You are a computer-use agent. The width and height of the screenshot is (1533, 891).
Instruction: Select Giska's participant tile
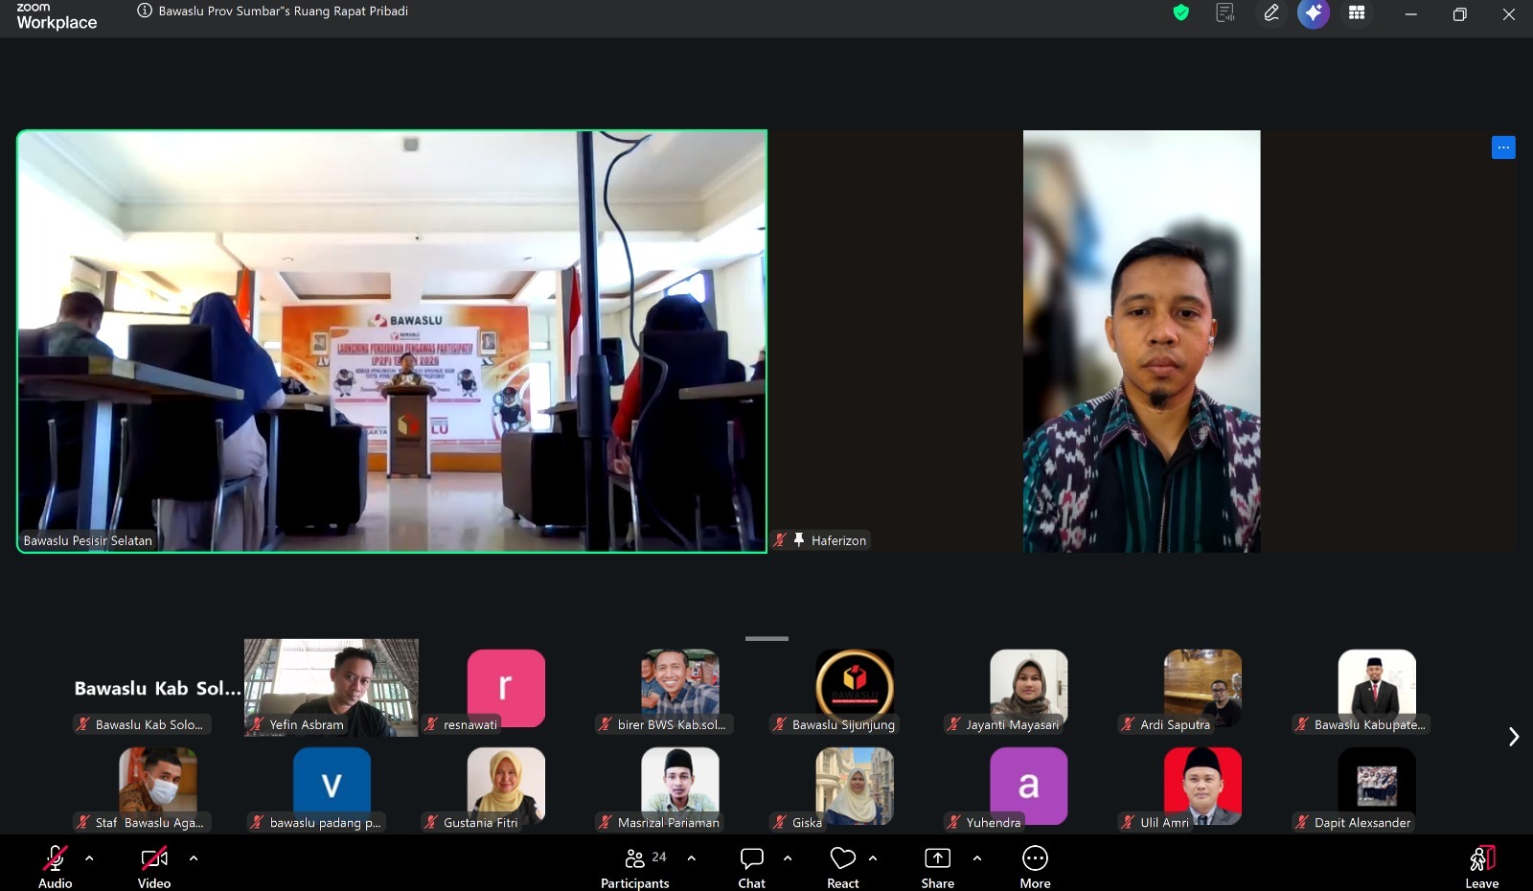click(855, 786)
